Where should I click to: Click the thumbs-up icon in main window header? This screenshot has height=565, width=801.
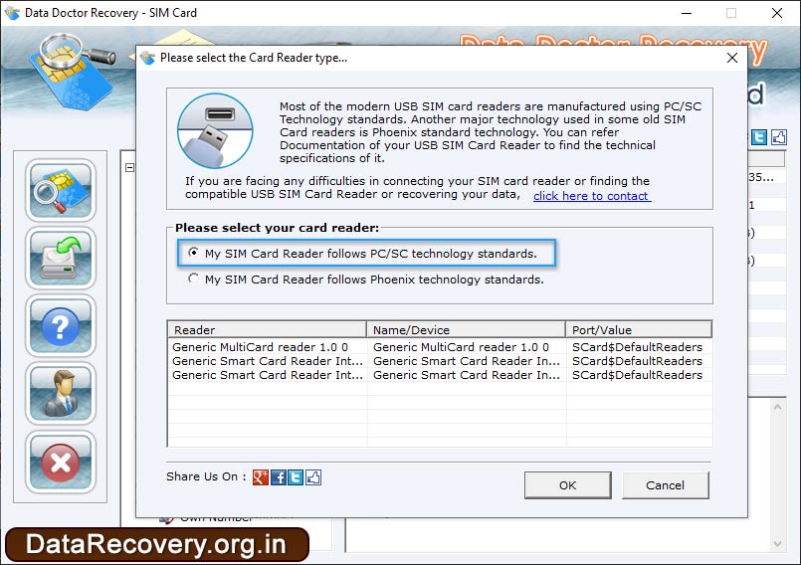point(778,137)
